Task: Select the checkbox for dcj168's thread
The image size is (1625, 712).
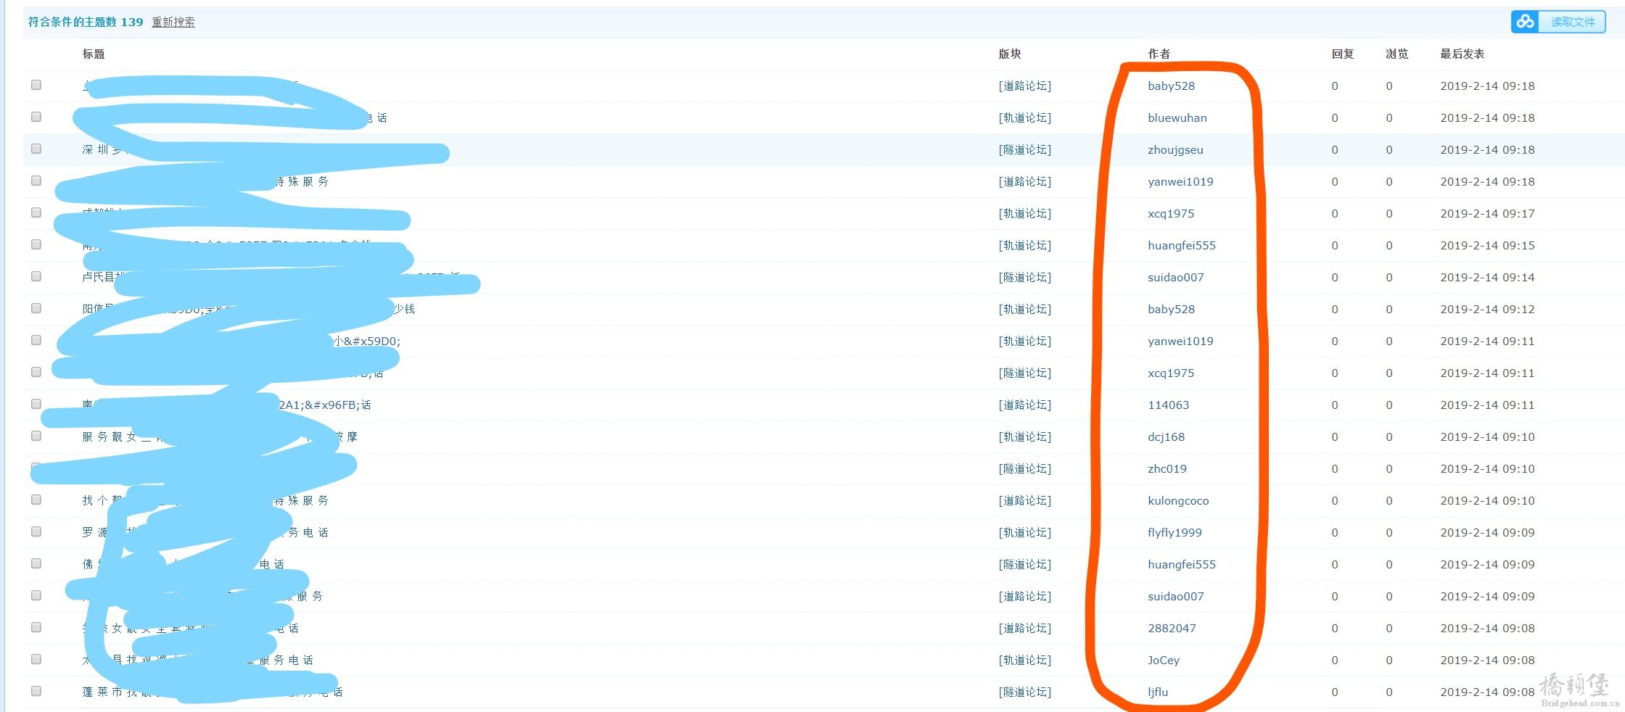Action: 36,436
